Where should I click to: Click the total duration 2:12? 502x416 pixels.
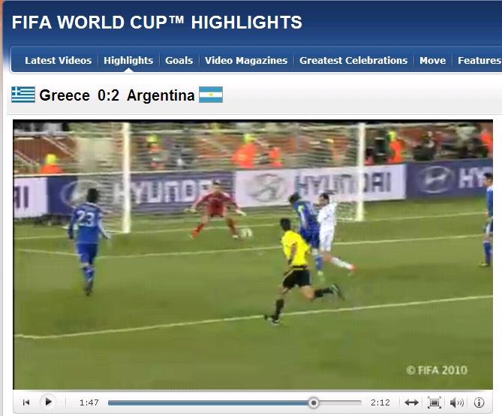point(380,402)
